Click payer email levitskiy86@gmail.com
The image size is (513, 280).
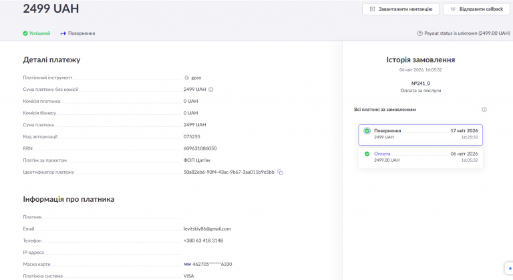207,229
